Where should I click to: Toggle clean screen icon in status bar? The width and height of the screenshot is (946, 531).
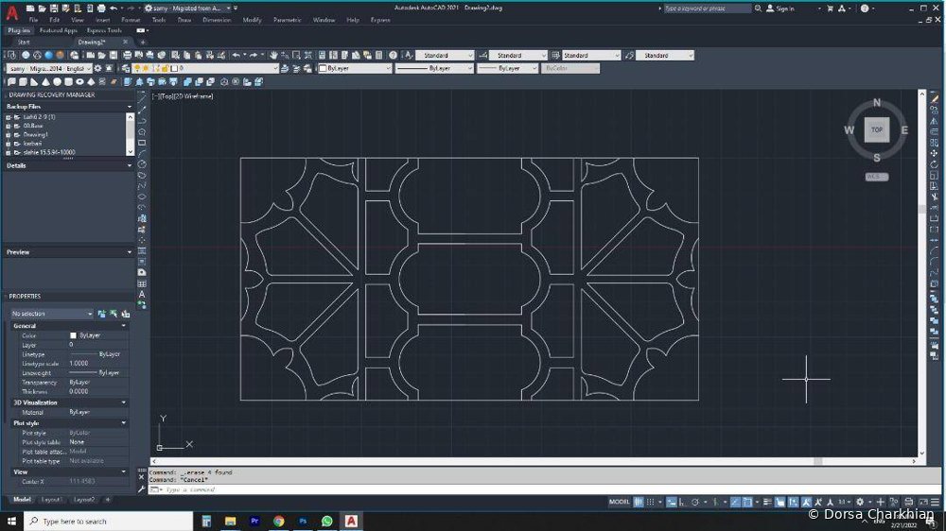(x=923, y=502)
